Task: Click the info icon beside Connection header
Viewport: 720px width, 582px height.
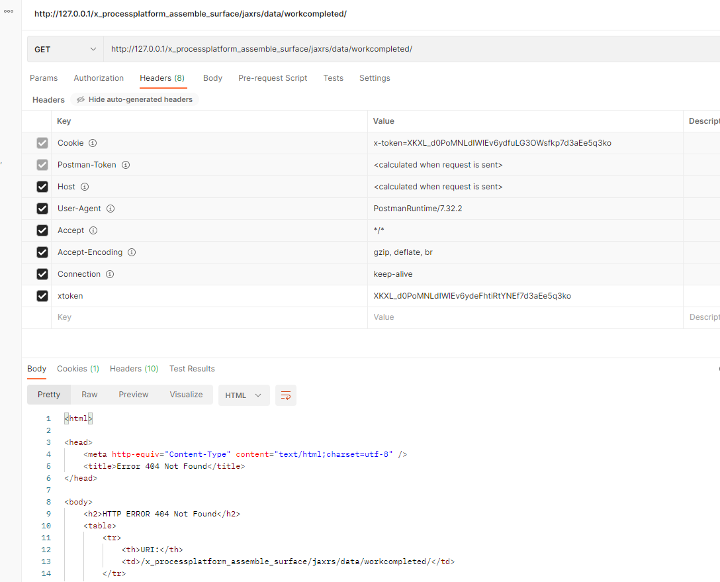Action: pos(110,274)
